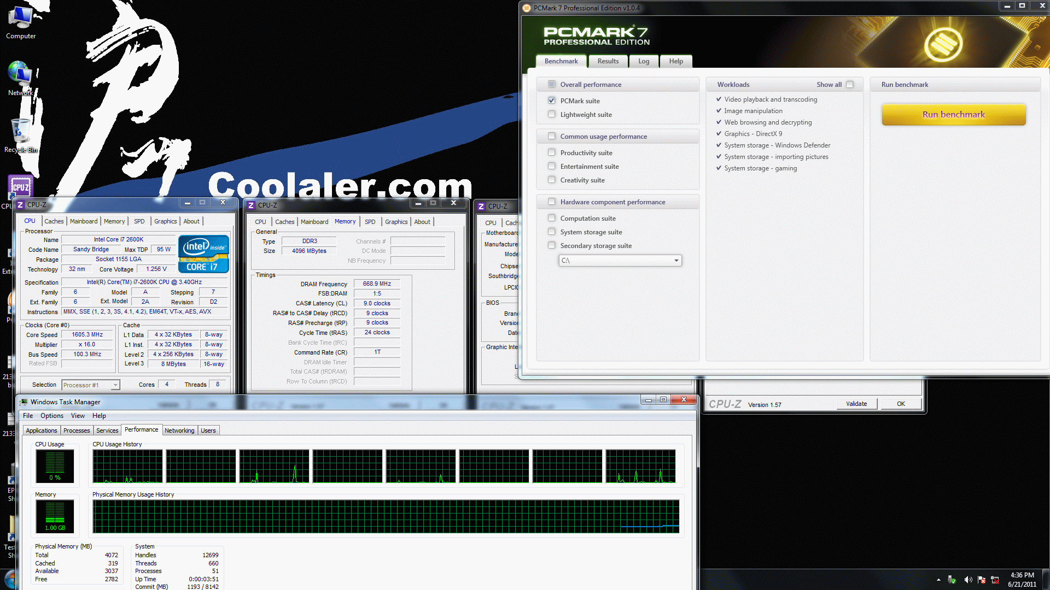Open the Task Manager File menu
This screenshot has width=1050, height=590.
pyautogui.click(x=28, y=416)
